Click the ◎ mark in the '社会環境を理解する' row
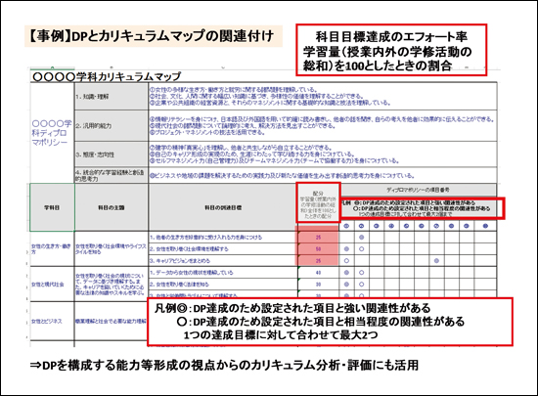 point(346,249)
